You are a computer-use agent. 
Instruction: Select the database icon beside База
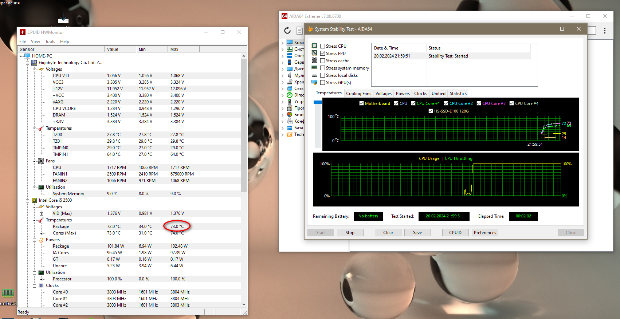click(290, 127)
